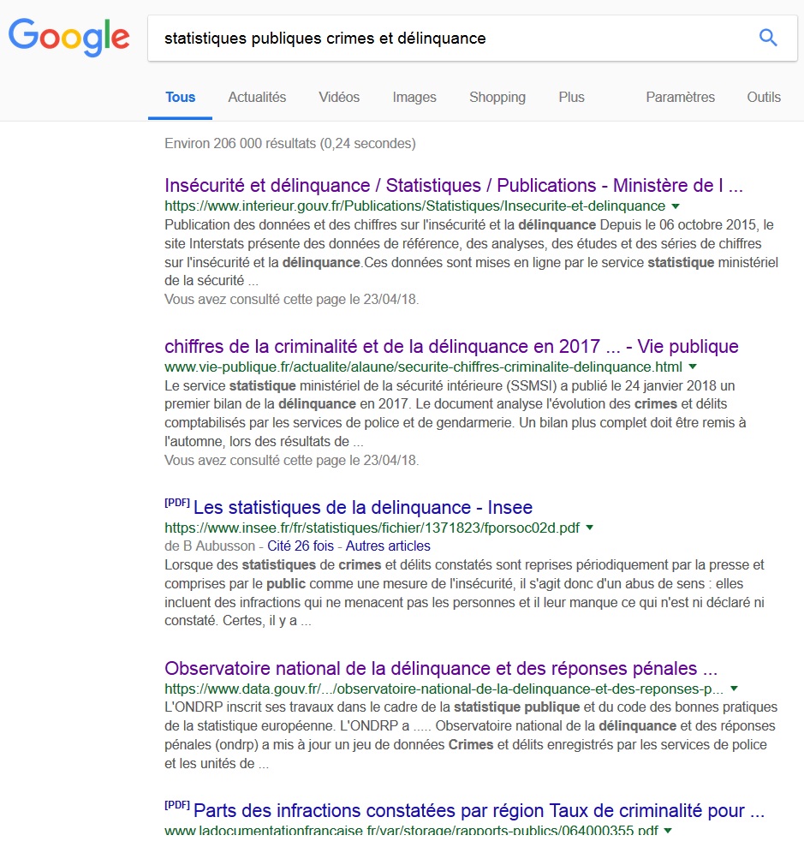Open the Vidéos tab
The height and width of the screenshot is (847, 804).
tap(339, 97)
